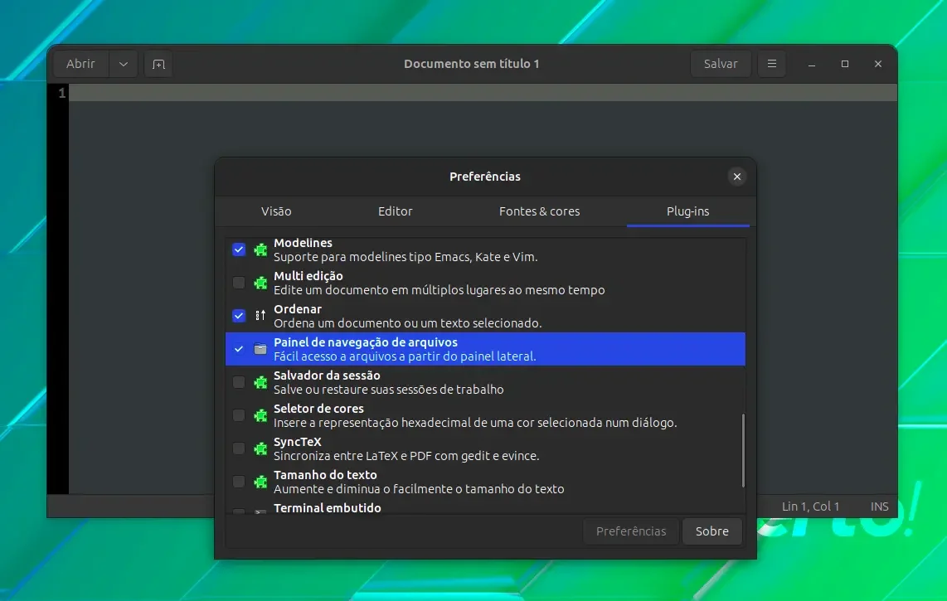This screenshot has width=947, height=601.
Task: Click the new document tab icon
Action: (x=159, y=64)
